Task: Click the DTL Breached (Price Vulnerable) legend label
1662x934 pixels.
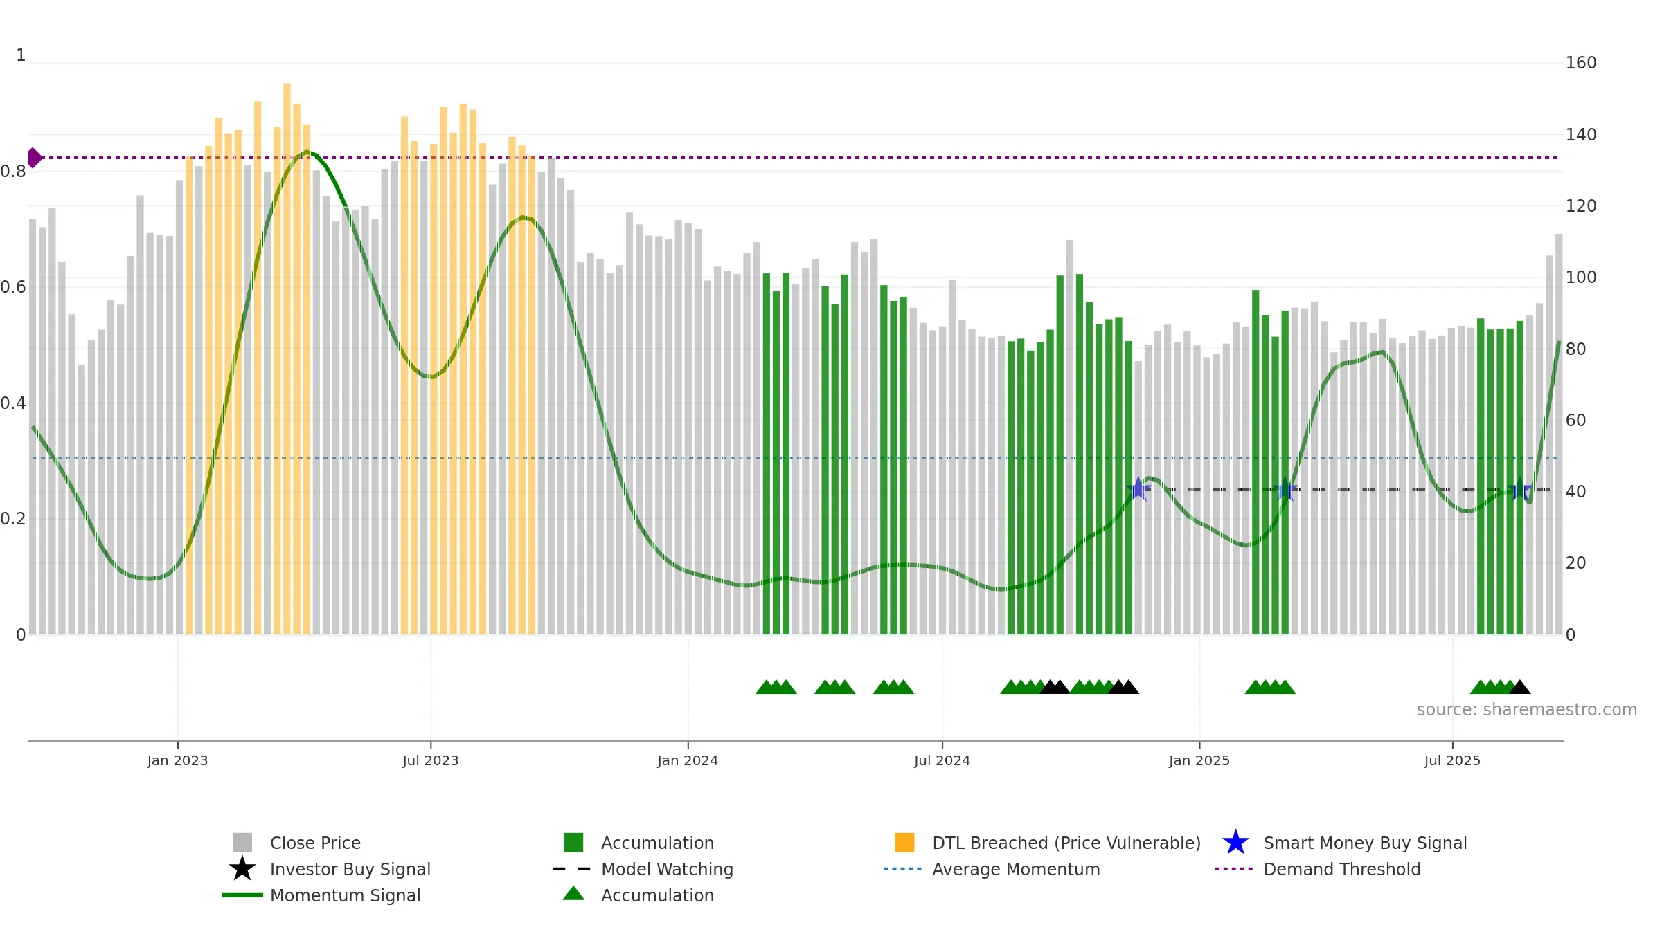Action: 1066,843
